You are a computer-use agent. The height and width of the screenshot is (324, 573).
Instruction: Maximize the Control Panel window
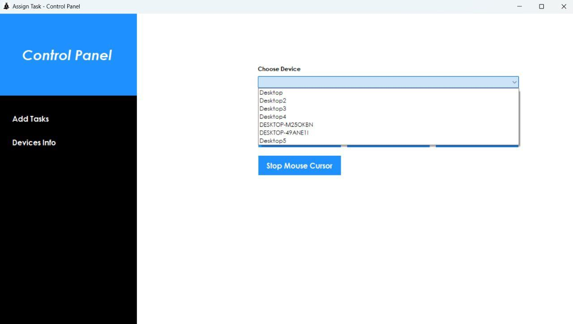click(x=541, y=6)
